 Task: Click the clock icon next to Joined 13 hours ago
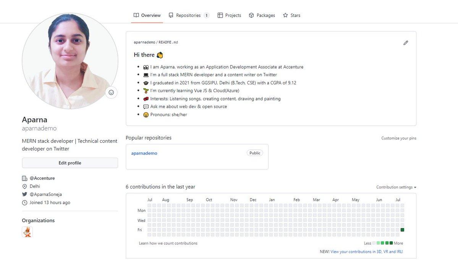[x=25, y=203]
